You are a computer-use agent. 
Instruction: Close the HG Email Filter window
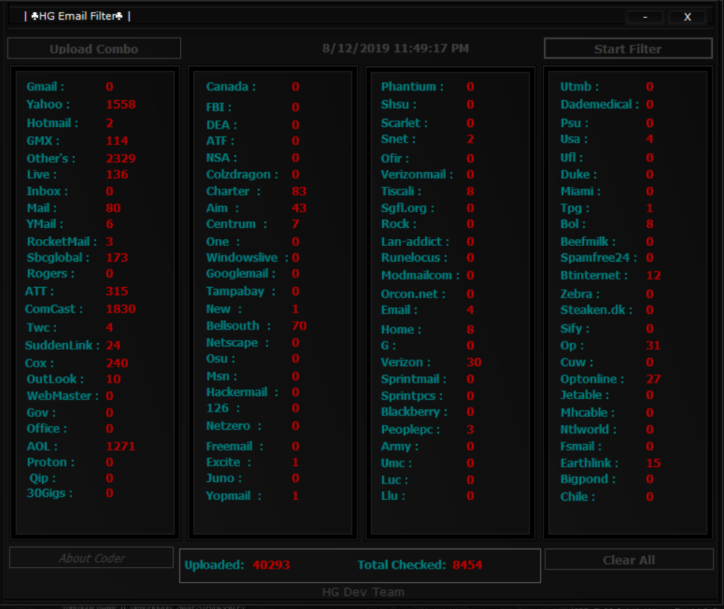click(x=687, y=17)
